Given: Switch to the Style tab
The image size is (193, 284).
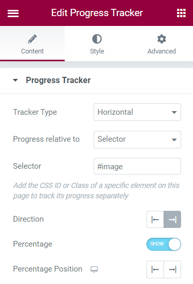Looking at the screenshot, I should pyautogui.click(x=97, y=44).
